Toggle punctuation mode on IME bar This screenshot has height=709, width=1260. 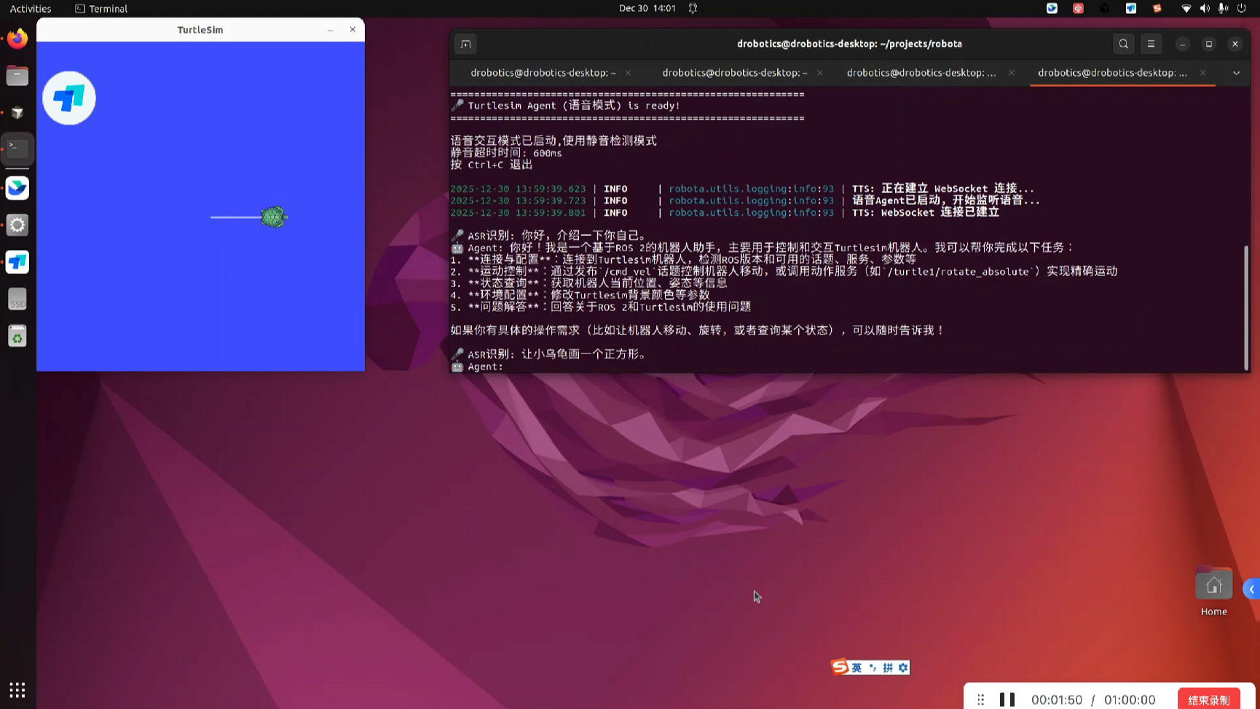pyautogui.click(x=873, y=667)
